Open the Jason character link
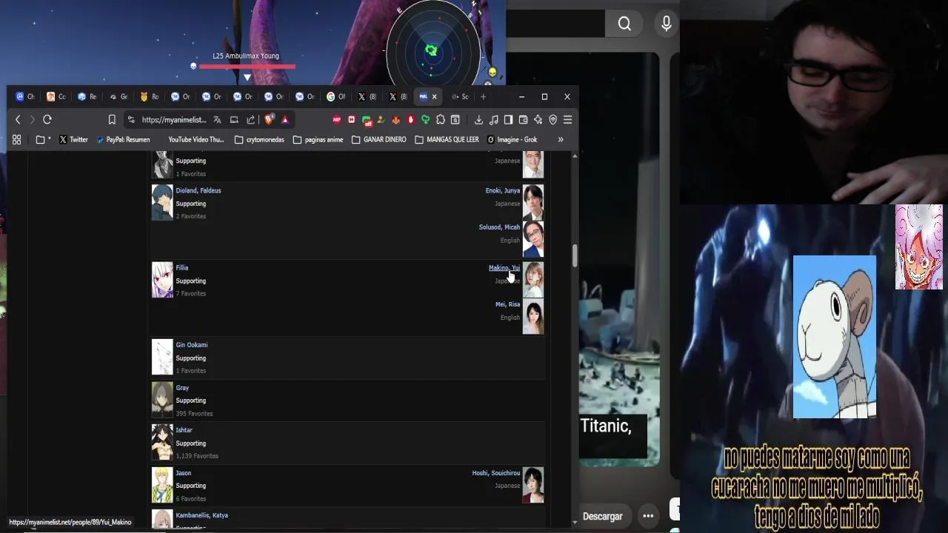948x533 pixels. pos(184,472)
